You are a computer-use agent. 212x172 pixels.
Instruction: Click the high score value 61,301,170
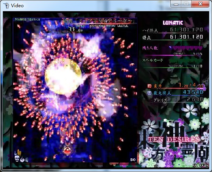[186, 30]
